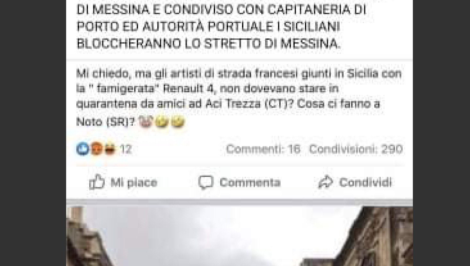Viewport: 470px width, 266px height.
Task: Click the uppercase STRETTO DI MESSINA text
Action: 272,44
